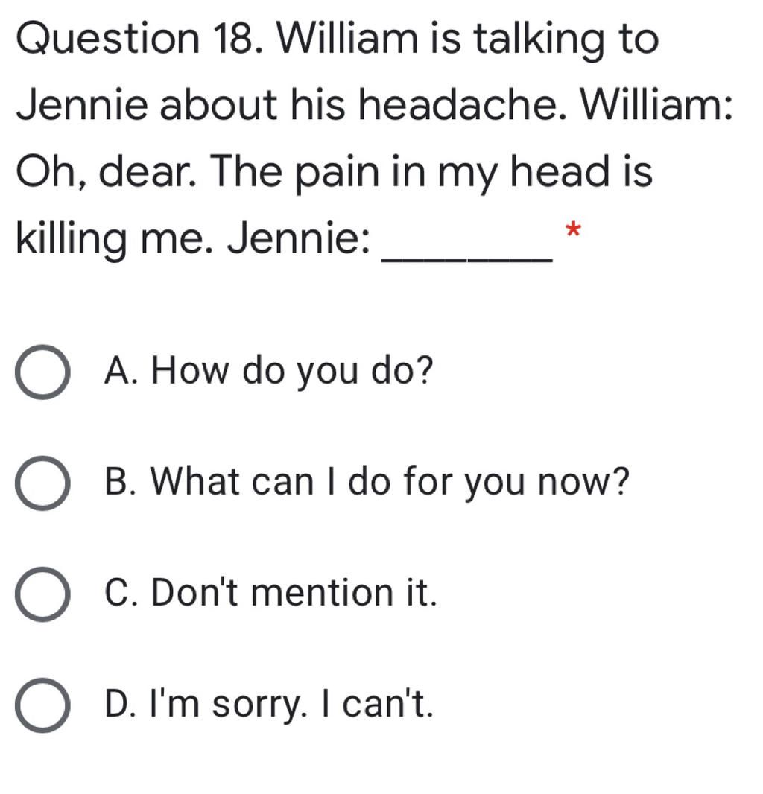The height and width of the screenshot is (794, 763).
Task: Select radio button for option C
Action: tap(42, 594)
